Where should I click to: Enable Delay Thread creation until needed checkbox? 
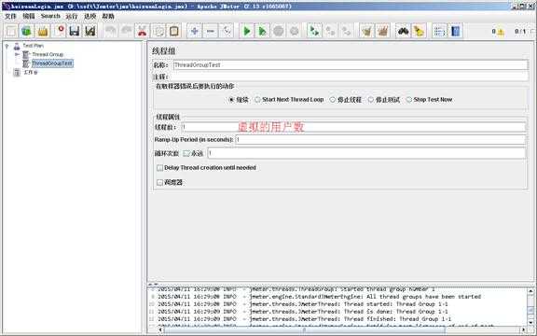coord(207,168)
